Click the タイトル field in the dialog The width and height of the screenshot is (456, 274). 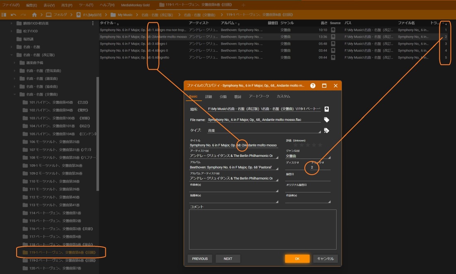[x=233, y=145]
